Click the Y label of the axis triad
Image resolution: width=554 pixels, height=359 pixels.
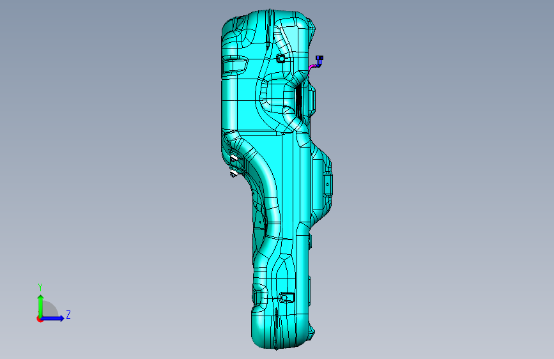point(40,287)
